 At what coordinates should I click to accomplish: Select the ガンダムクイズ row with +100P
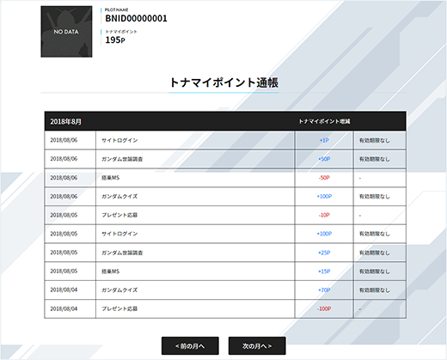225,197
